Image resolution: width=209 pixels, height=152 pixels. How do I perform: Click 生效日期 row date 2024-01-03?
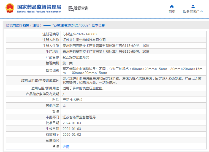coord(72,129)
